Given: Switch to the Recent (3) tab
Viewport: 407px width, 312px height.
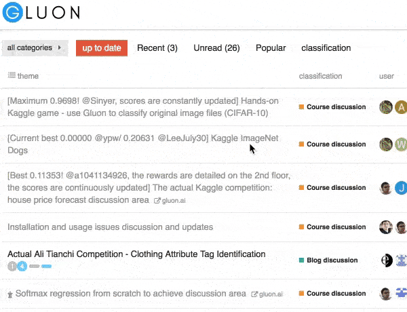Looking at the screenshot, I should (157, 48).
